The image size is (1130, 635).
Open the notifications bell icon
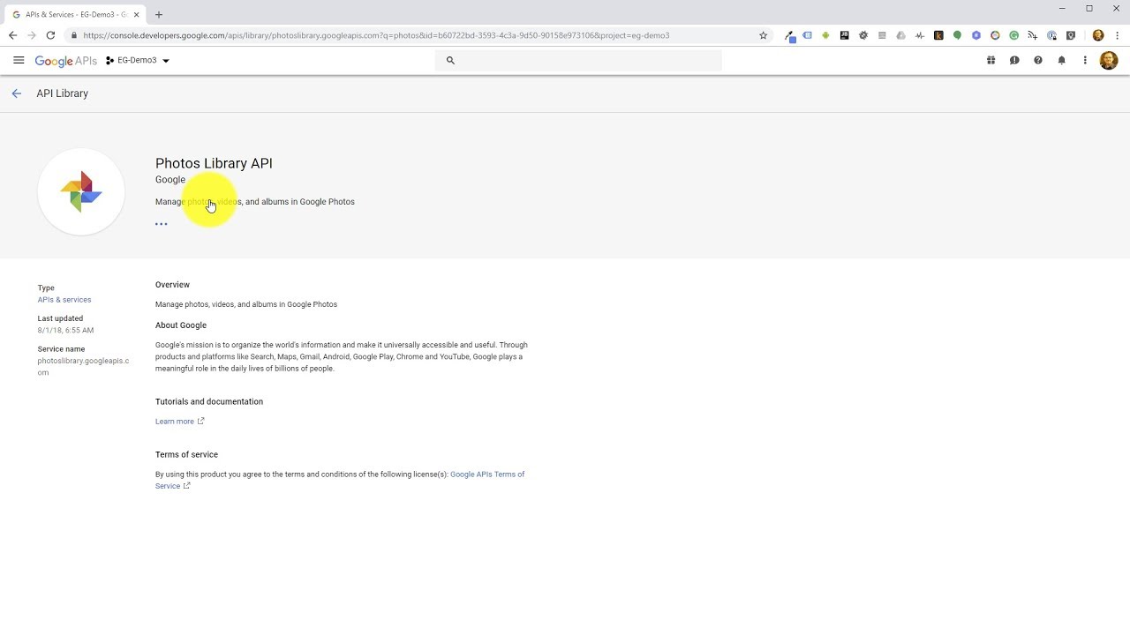[1062, 60]
